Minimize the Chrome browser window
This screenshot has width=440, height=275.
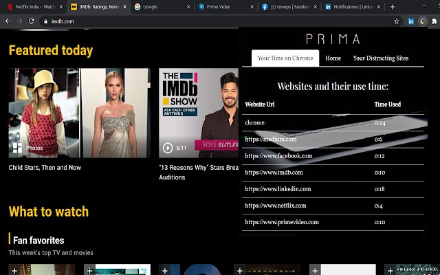point(424,6)
